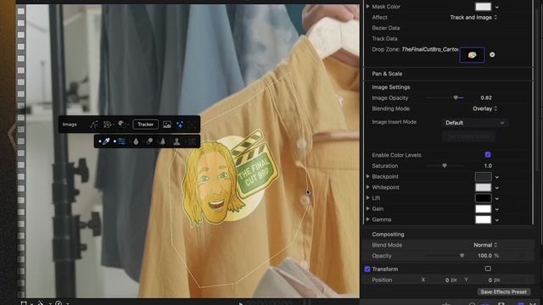The image size is (543, 305).
Task: Expand the Lift disclosure triangle
Action: pyautogui.click(x=367, y=198)
